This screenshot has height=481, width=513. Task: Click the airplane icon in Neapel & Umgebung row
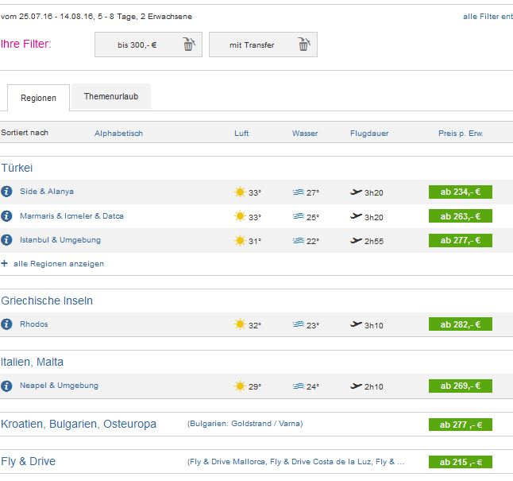[x=356, y=386]
